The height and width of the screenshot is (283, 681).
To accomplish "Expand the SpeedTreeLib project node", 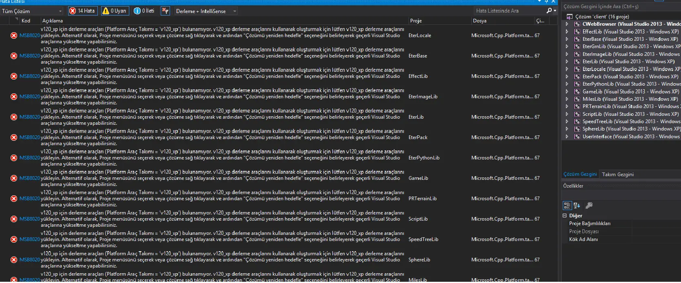I will pos(567,122).
